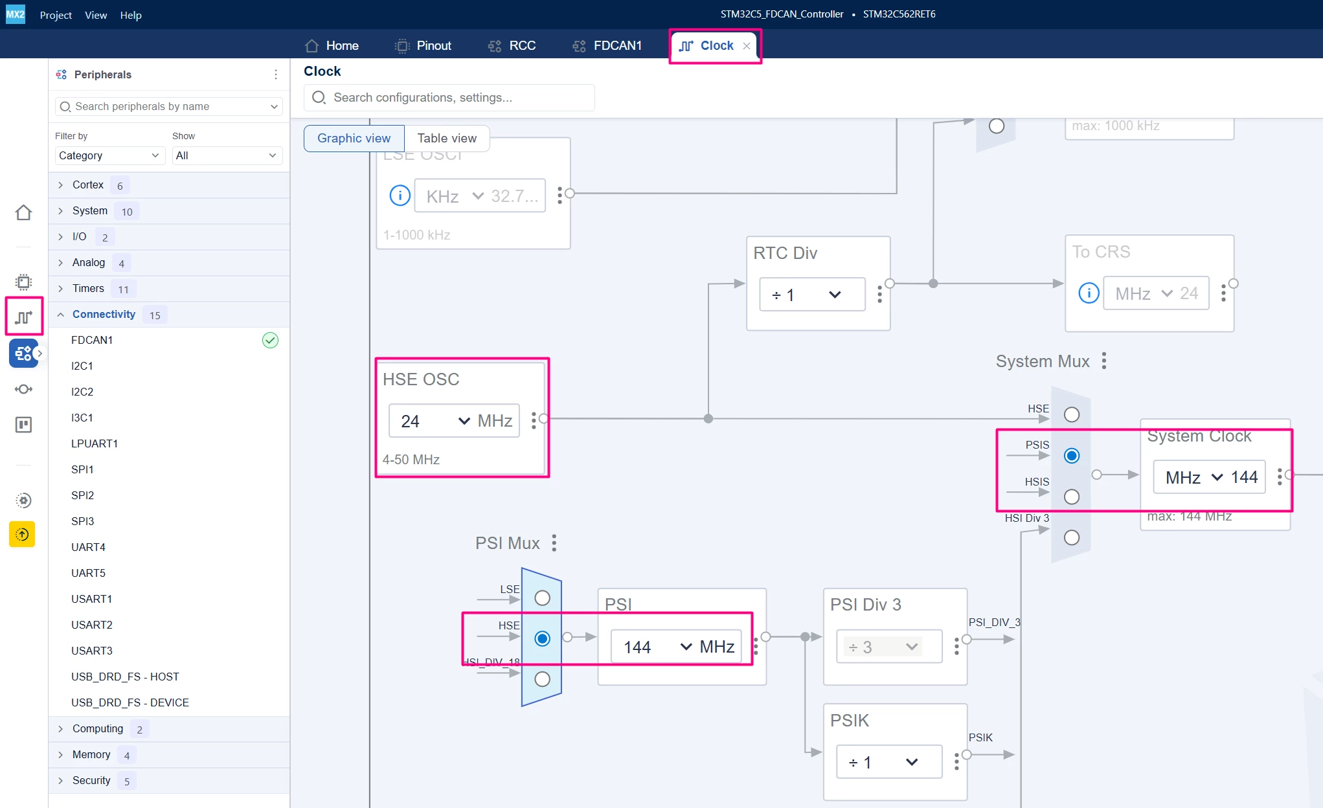Open the Filter by Category dropdown
Screen dimensions: 1323x808
click(x=109, y=155)
